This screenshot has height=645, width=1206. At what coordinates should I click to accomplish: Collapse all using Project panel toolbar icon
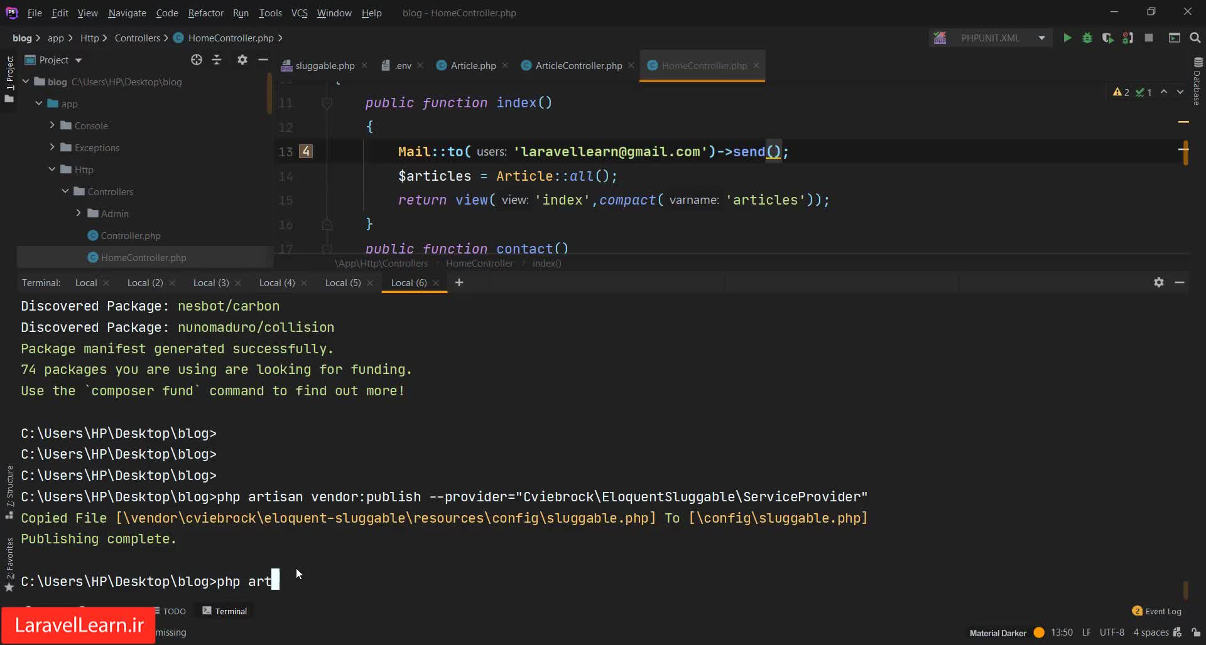(x=217, y=60)
